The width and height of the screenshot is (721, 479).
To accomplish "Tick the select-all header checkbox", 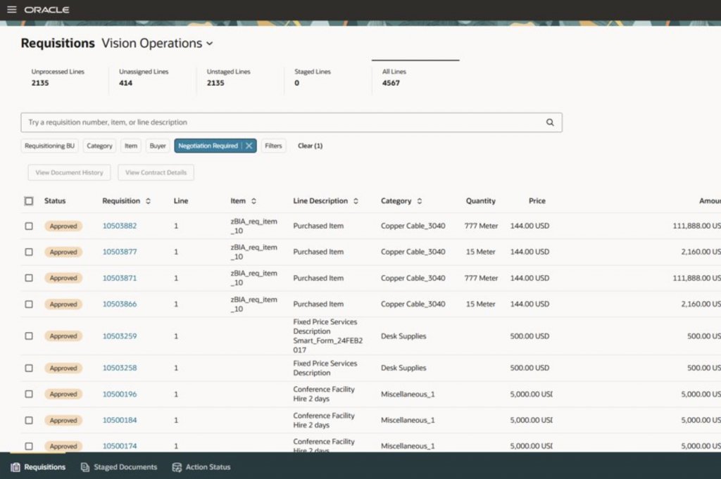I will pos(29,201).
